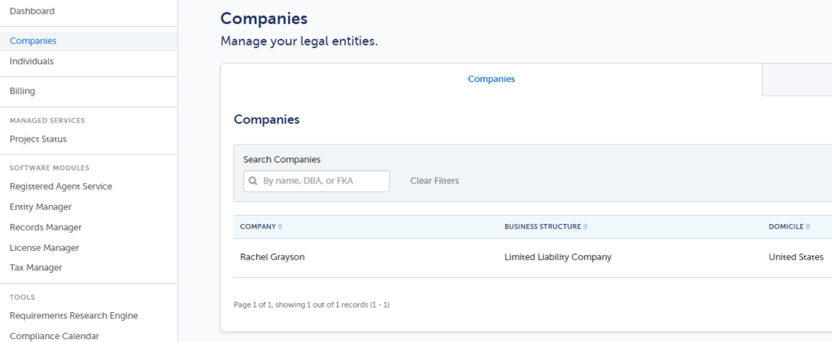832x342 pixels.
Task: Open the Tax Manager module
Action: click(36, 268)
